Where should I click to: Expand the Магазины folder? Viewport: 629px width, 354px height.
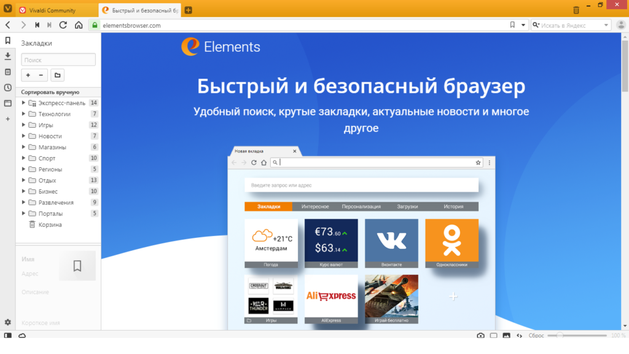[23, 147]
